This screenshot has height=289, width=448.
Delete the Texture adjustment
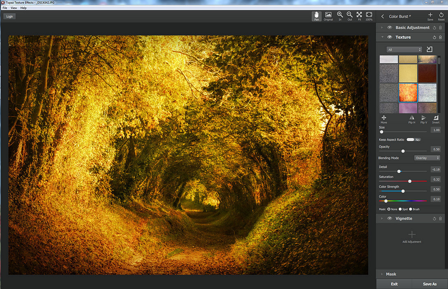[x=440, y=38]
